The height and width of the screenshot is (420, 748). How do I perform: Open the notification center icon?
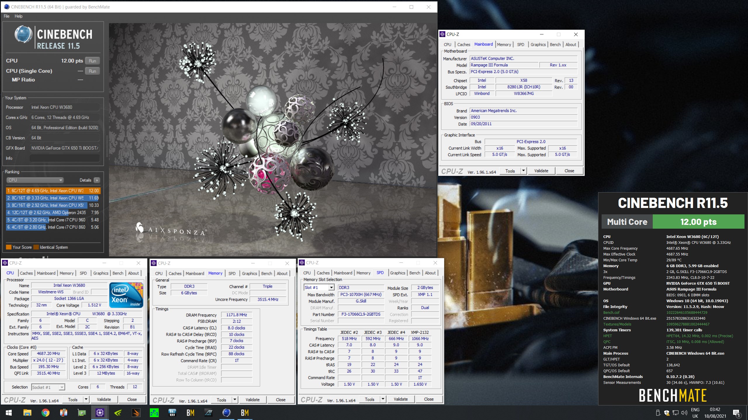(737, 413)
